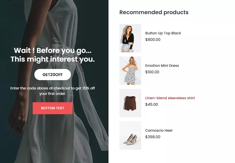
Task: Open the Emotion Mini Dress product image
Action: [x=130, y=71]
